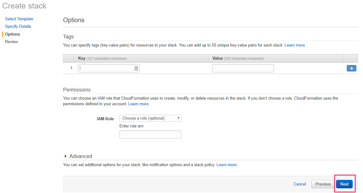Screen dimensions: 363x193
Task: Open the IAM Role dropdown
Action: tap(150, 118)
